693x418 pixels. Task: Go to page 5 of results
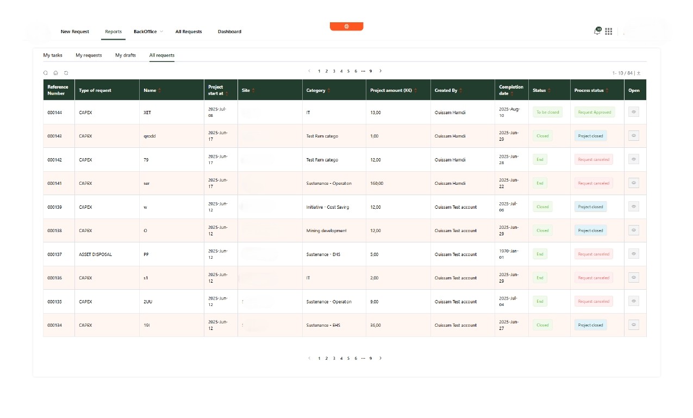coord(348,71)
